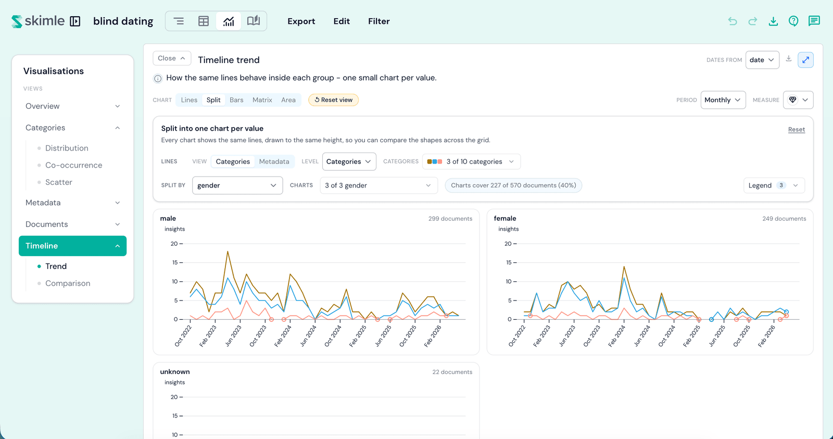The height and width of the screenshot is (439, 833).
Task: Click the Reset link in split panel
Action: tap(796, 130)
